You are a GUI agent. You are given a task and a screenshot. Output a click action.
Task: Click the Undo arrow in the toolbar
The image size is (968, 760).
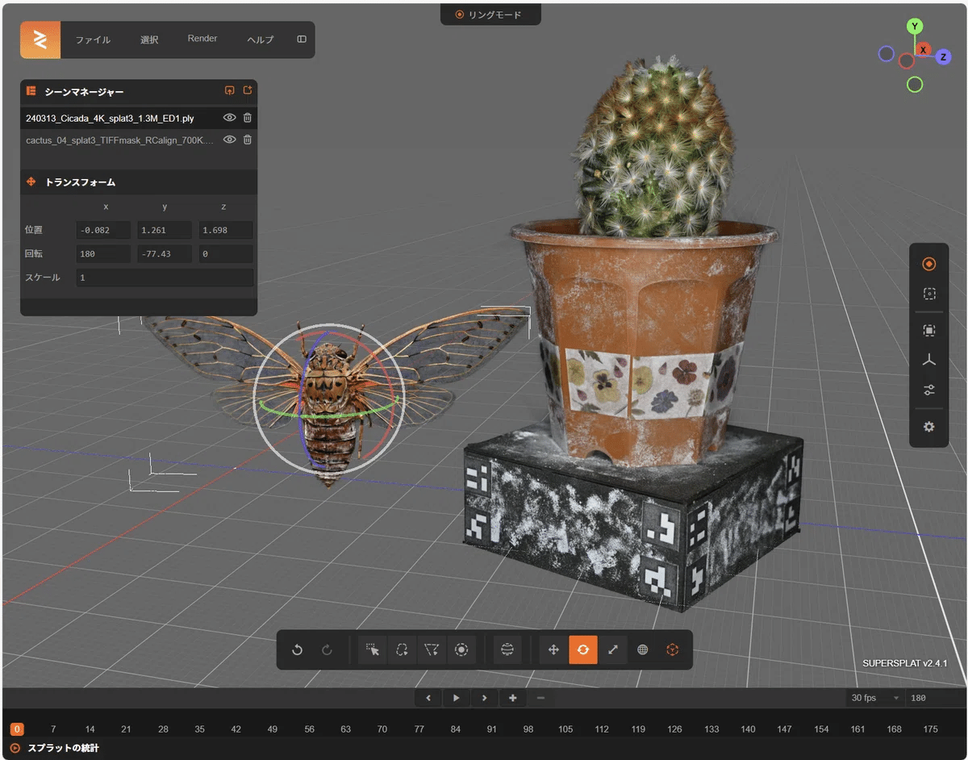point(297,649)
